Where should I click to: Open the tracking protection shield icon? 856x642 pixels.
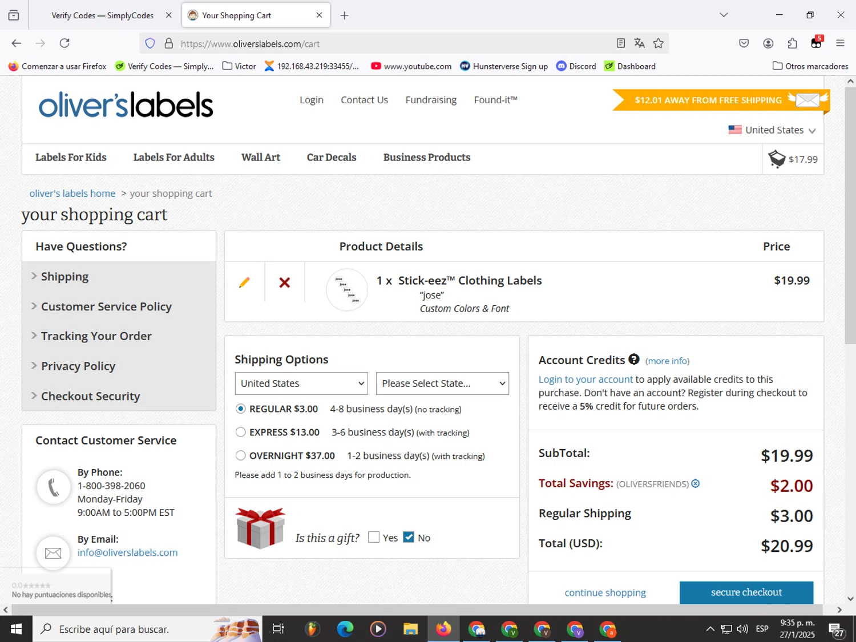pos(150,43)
